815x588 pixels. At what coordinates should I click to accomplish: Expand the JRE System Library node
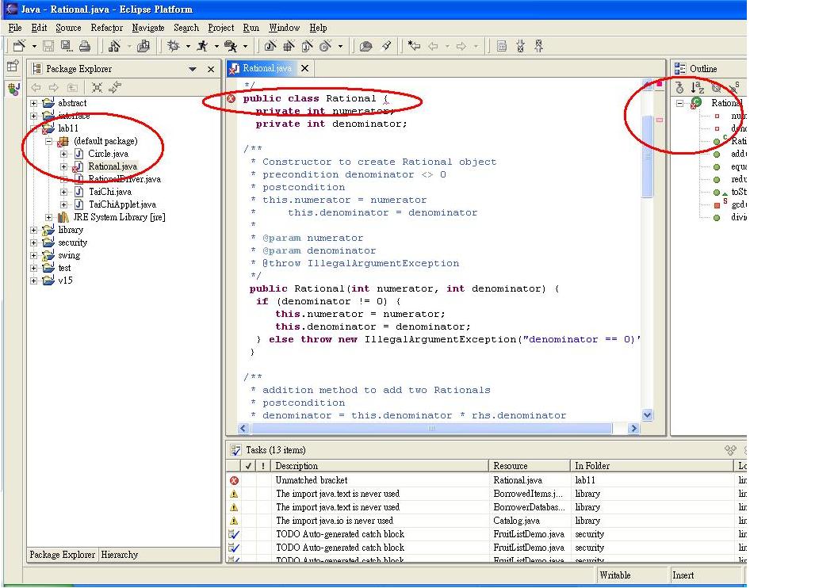[49, 217]
